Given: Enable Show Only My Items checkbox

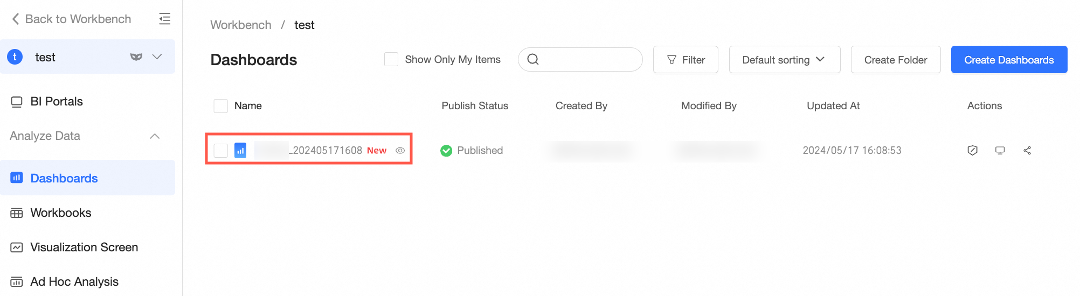Looking at the screenshot, I should tap(391, 60).
